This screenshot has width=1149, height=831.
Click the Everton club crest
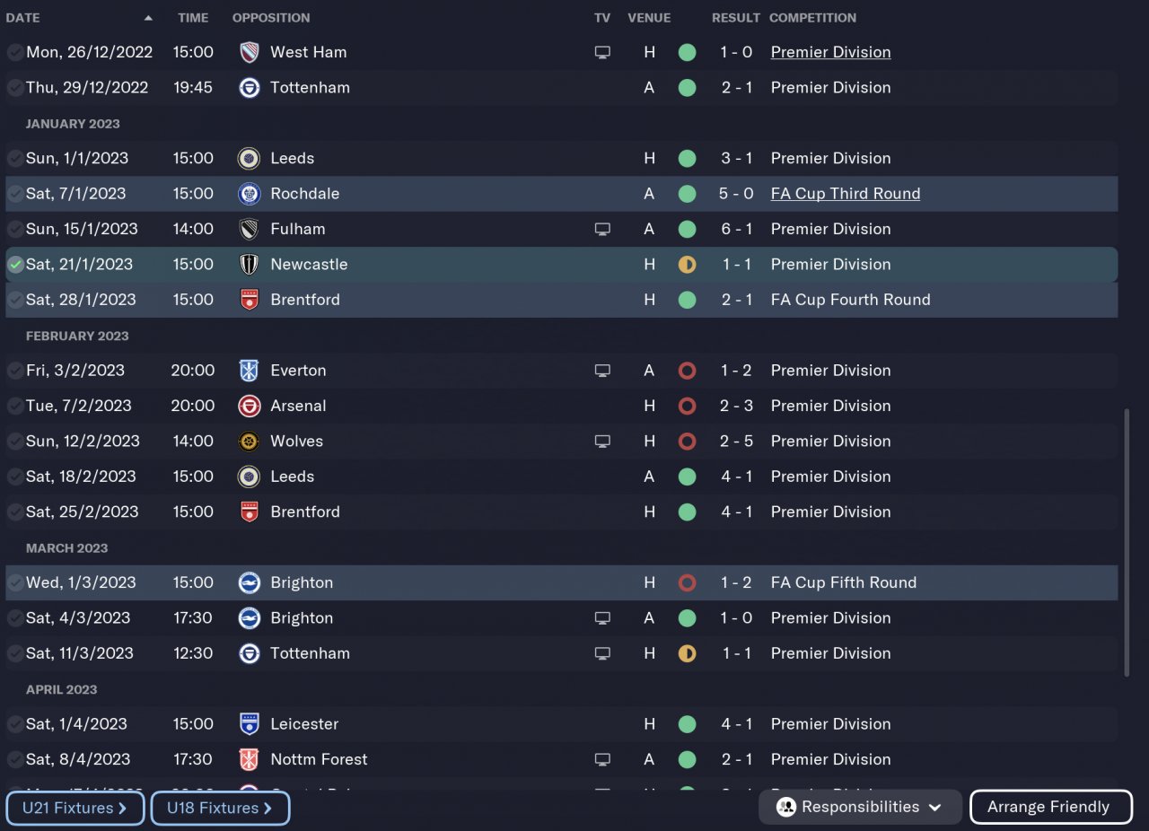click(x=250, y=371)
